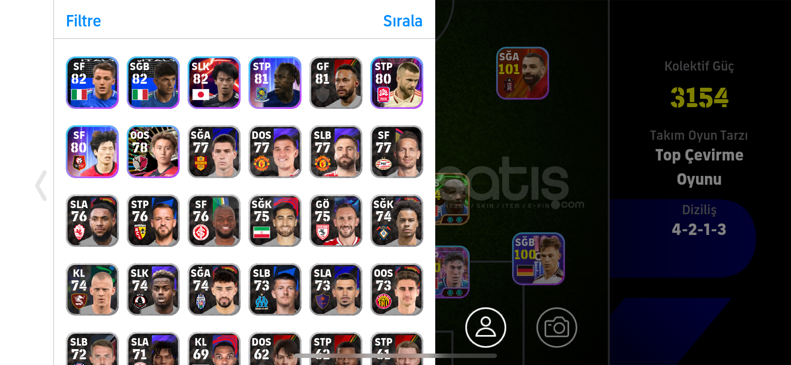Open the Sırala sort options
This screenshot has width=791, height=365.
403,21
